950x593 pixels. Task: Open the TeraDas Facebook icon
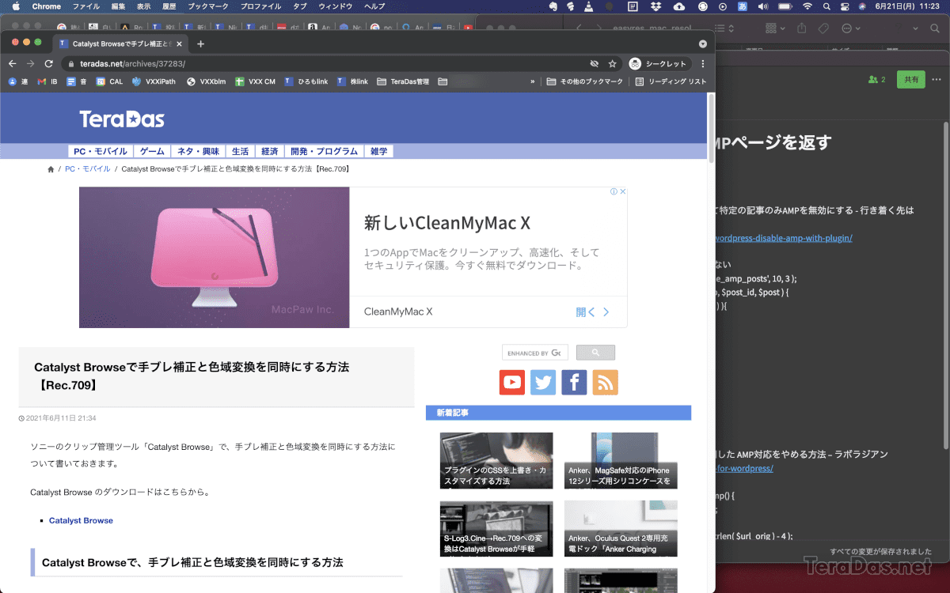(574, 382)
